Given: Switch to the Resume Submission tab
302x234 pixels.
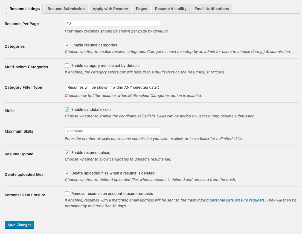Looking at the screenshot, I should pyautogui.click(x=66, y=9).
